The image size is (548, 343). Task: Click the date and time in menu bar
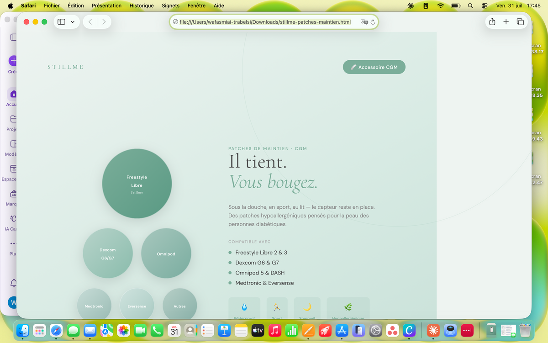(x=518, y=6)
